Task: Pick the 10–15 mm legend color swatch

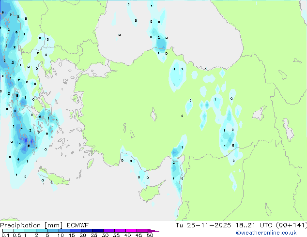Action: 64,231
